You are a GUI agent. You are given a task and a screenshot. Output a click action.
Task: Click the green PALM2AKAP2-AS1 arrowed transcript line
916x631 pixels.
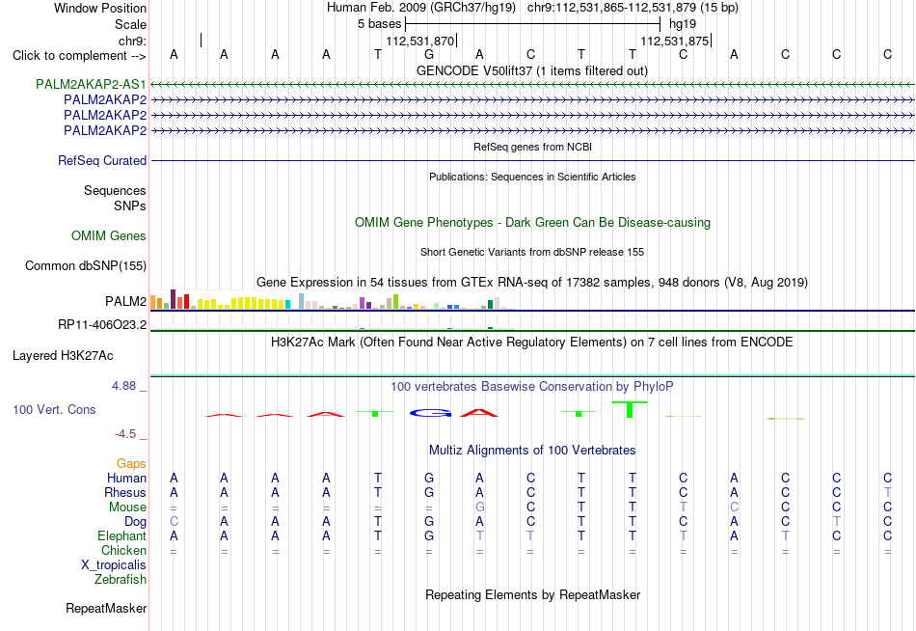pyautogui.click(x=532, y=85)
